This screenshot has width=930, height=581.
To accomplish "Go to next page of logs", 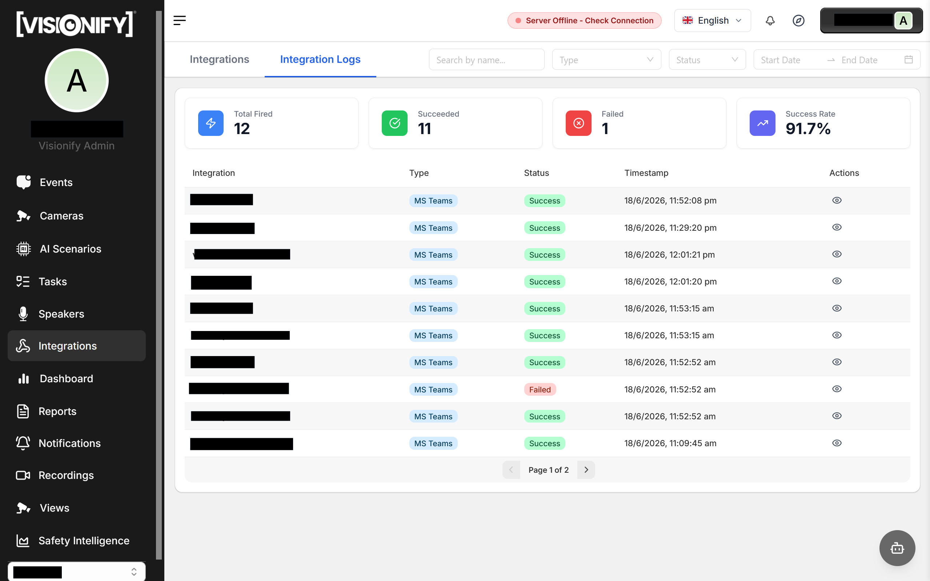I will coord(586,469).
